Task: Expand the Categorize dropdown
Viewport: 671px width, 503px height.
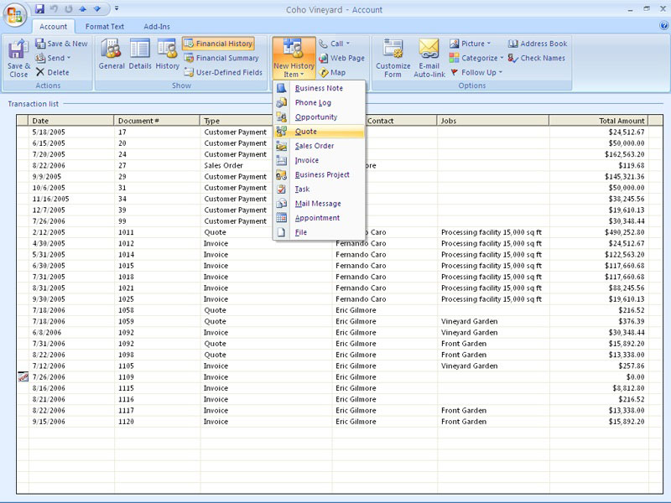Action: [x=476, y=58]
